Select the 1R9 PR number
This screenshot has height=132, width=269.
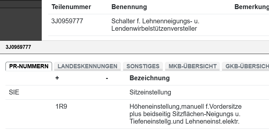pos(61,107)
